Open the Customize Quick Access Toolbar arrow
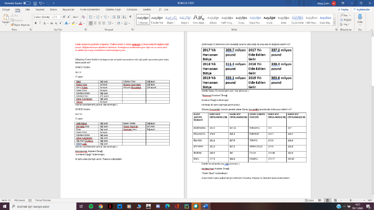This screenshot has height=210, width=374. point(54,3)
